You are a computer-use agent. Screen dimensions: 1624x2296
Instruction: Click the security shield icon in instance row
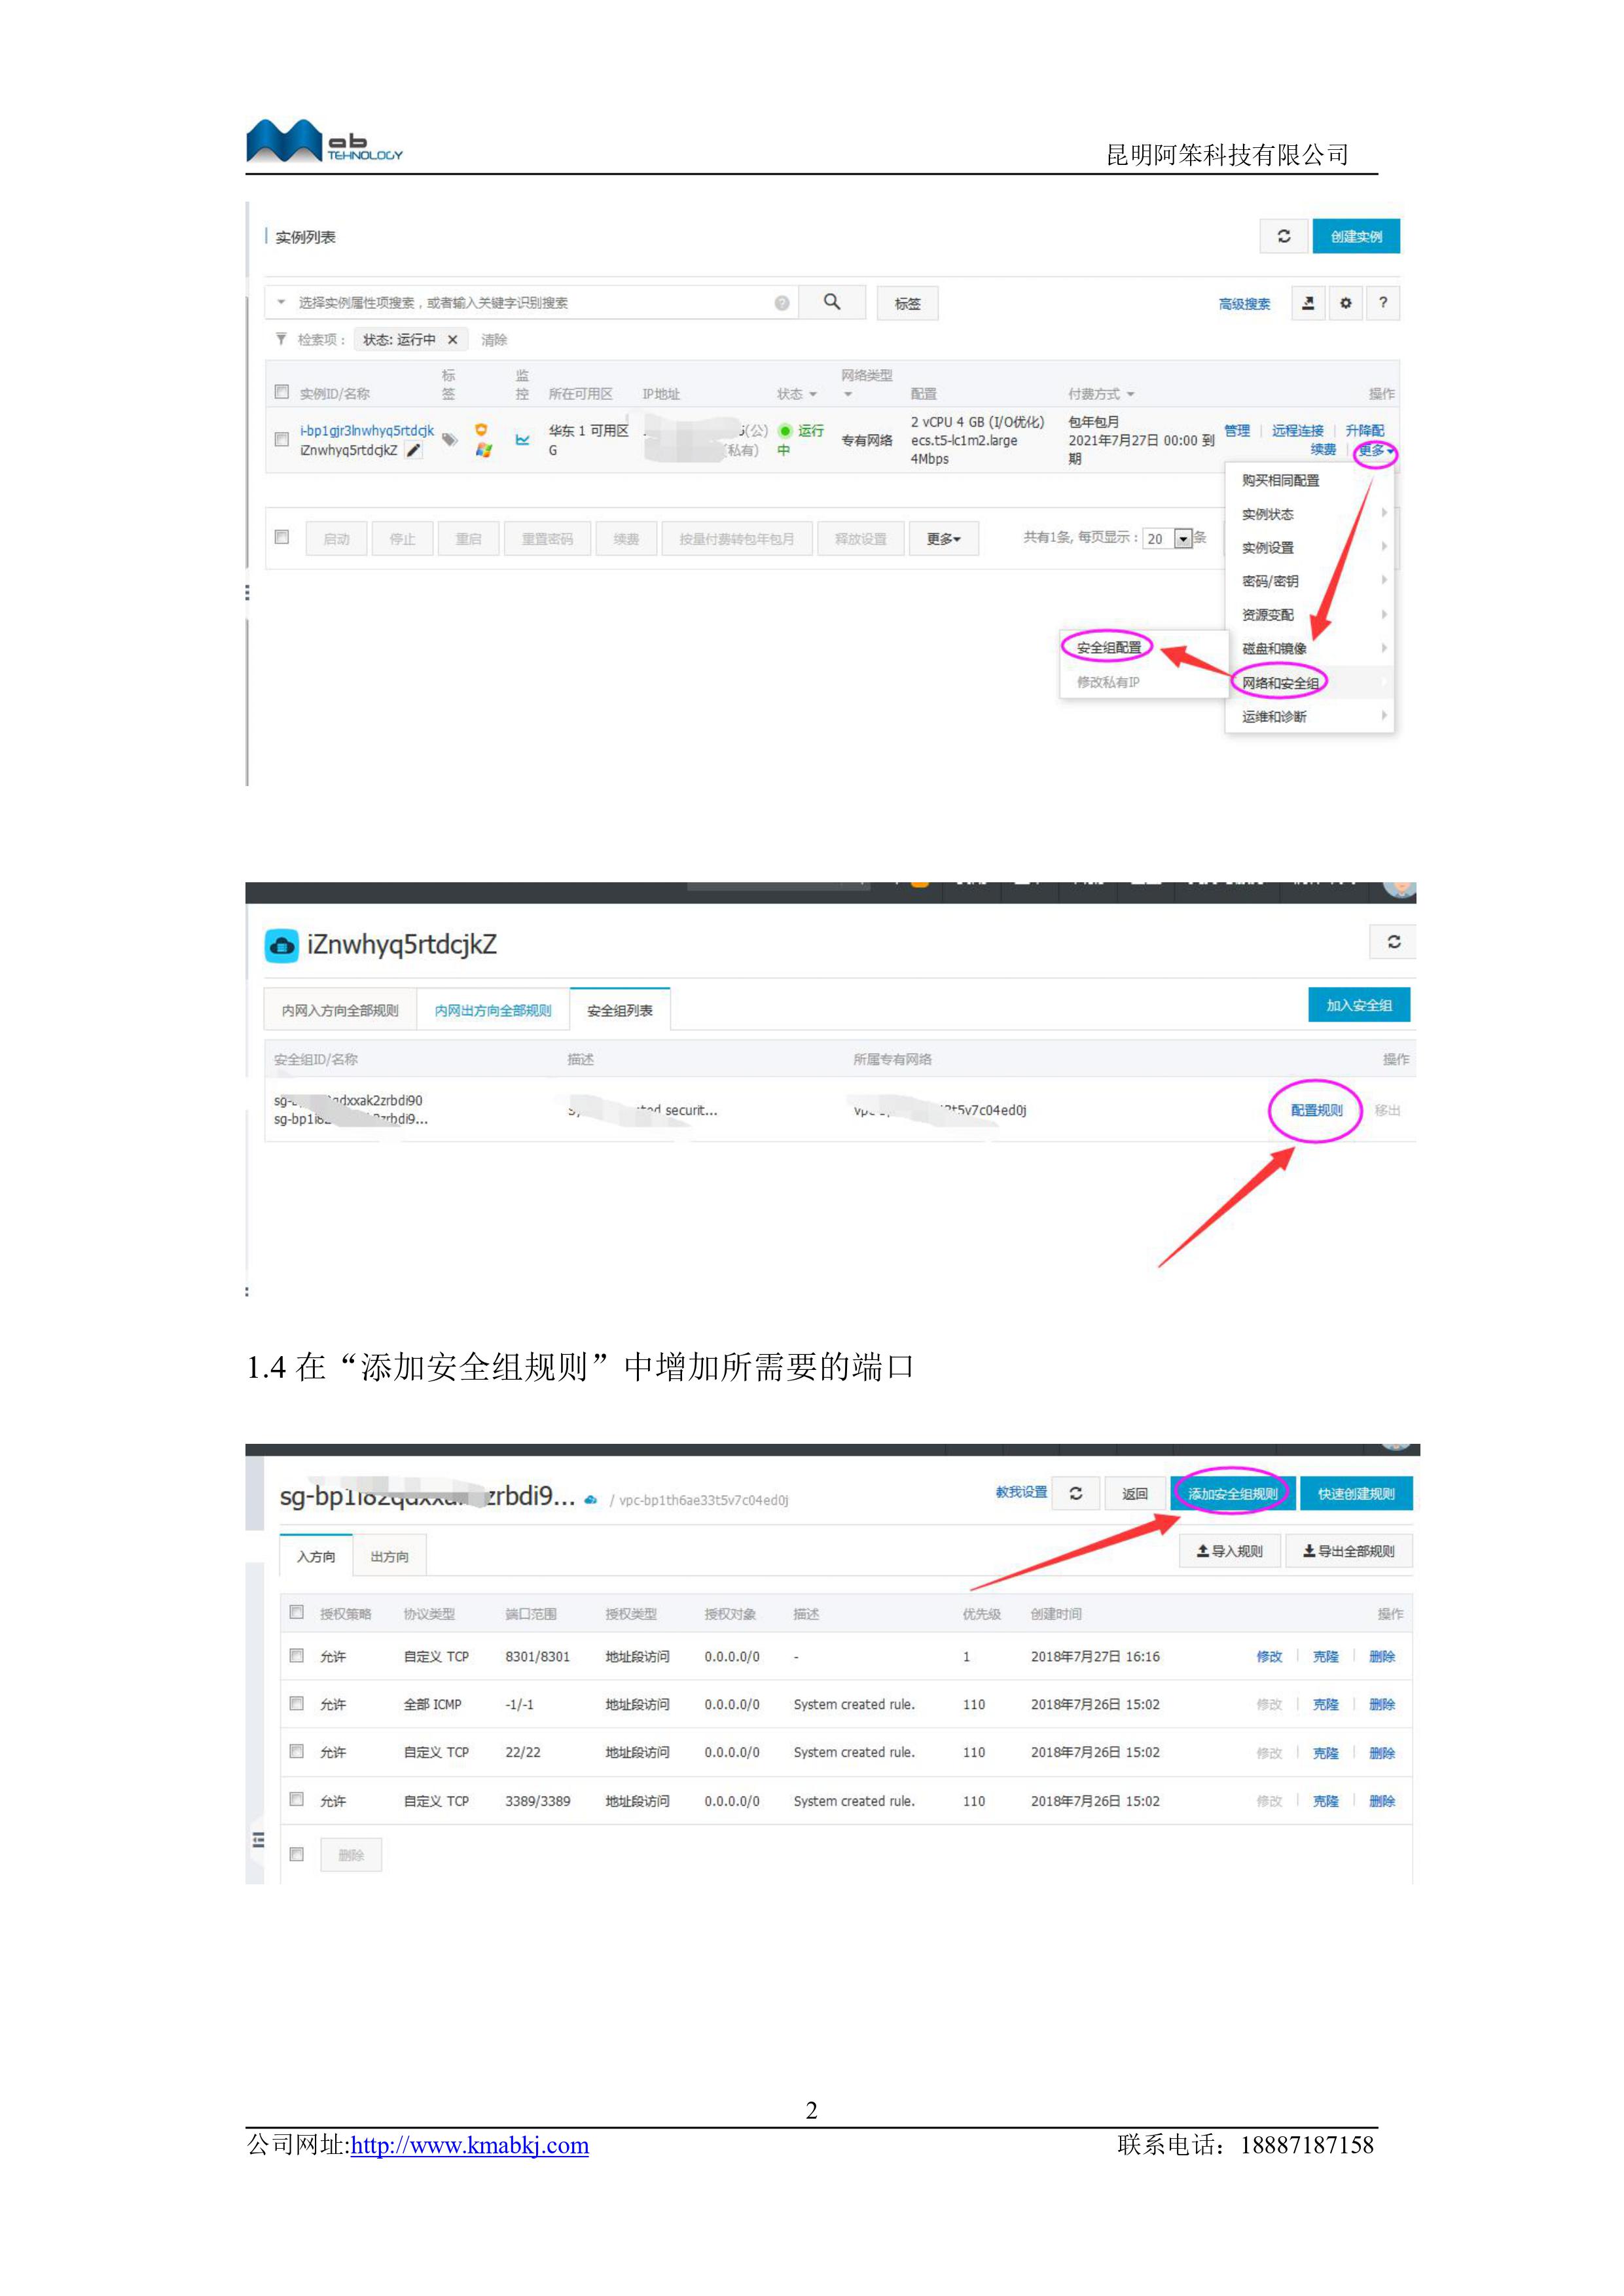pyautogui.click(x=482, y=430)
